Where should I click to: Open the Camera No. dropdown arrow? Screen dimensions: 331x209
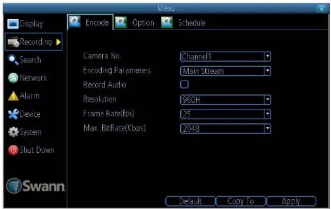coord(268,56)
